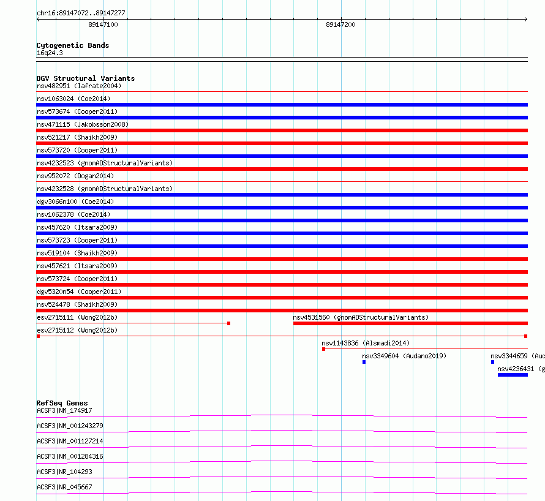Click the nsv4232523 (gnomADStructuralVariants) label
Viewport: 545px width, 501px height.
(x=105, y=163)
